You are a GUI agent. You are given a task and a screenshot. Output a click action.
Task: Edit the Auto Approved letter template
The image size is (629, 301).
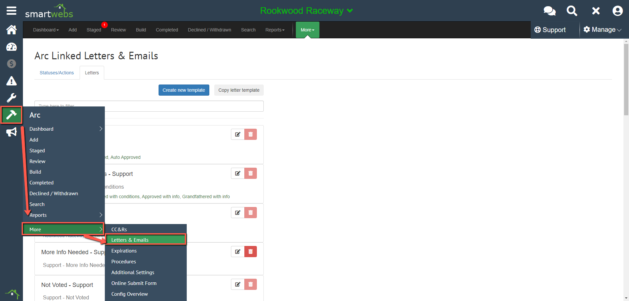pos(238,134)
